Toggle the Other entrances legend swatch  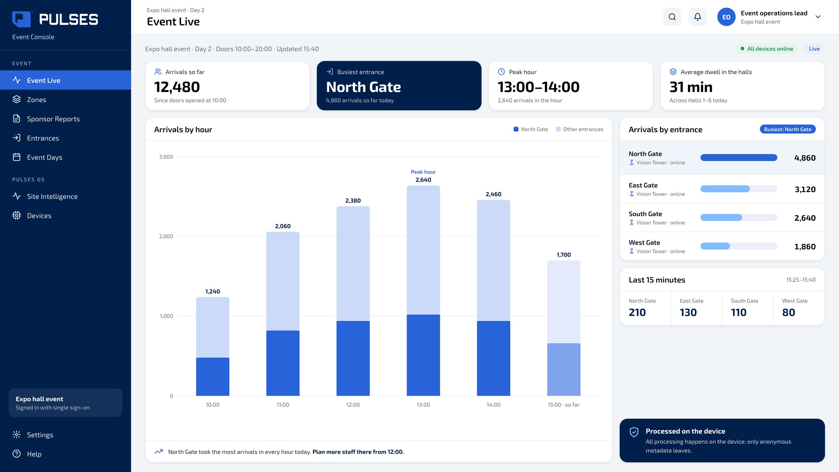(558, 129)
